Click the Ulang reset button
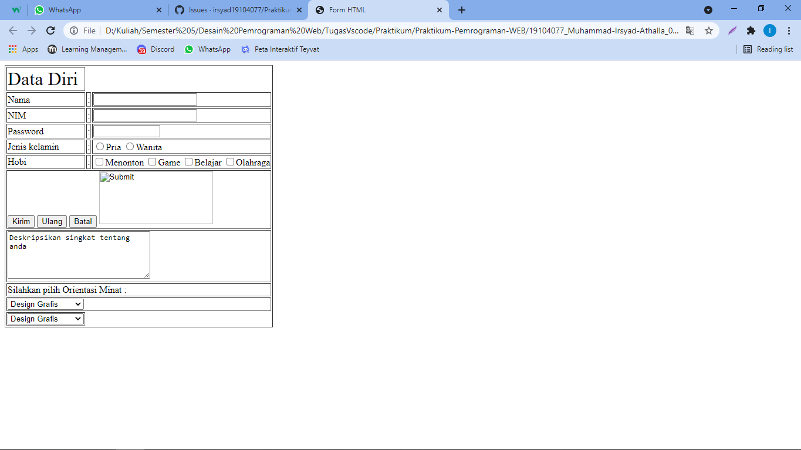Image resolution: width=801 pixels, height=450 pixels. [x=52, y=221]
